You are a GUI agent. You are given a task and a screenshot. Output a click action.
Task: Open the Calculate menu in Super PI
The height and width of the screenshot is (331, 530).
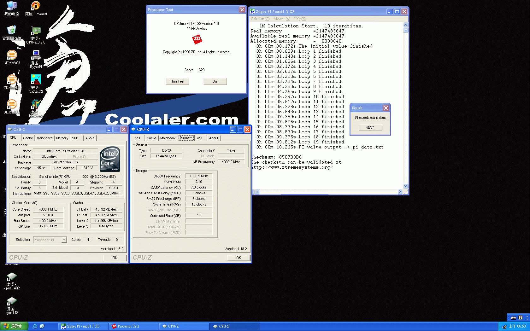point(260,19)
